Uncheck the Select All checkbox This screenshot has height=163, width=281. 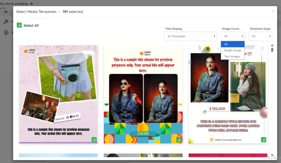[x=19, y=25]
